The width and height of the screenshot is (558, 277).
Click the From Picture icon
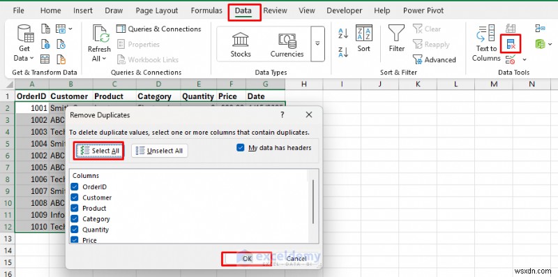[x=61, y=29]
